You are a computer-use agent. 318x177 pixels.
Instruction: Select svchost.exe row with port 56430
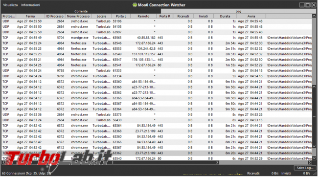click(157, 120)
